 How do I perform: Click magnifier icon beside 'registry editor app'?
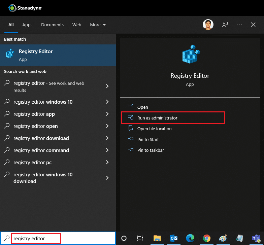coord(7,114)
